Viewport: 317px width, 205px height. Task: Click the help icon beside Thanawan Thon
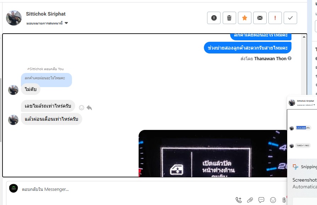tap(289, 58)
